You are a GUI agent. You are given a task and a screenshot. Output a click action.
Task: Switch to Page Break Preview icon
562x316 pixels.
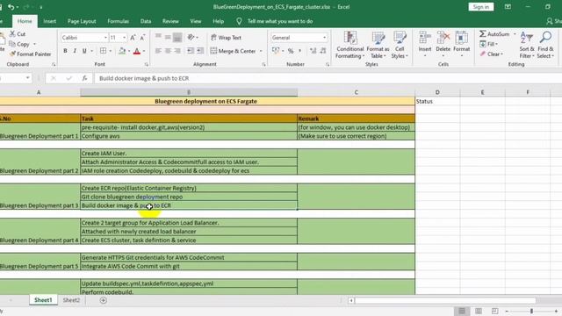pos(494,311)
